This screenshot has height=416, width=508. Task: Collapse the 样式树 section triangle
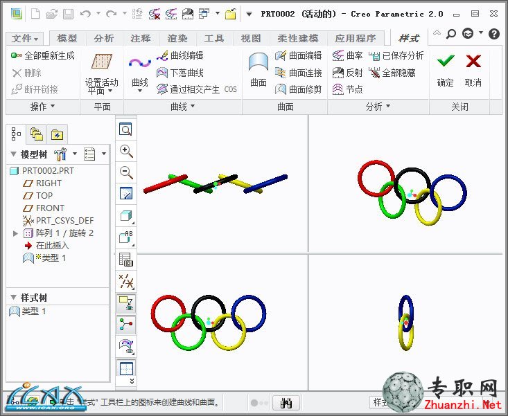tap(13, 297)
